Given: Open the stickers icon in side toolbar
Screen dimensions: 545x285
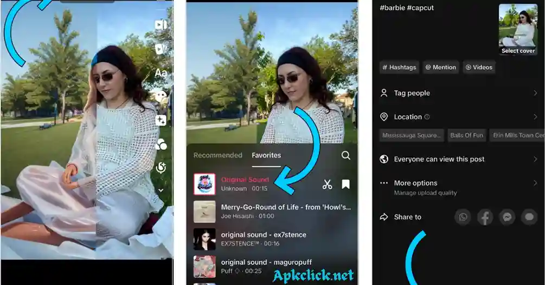Looking at the screenshot, I should click(161, 96).
